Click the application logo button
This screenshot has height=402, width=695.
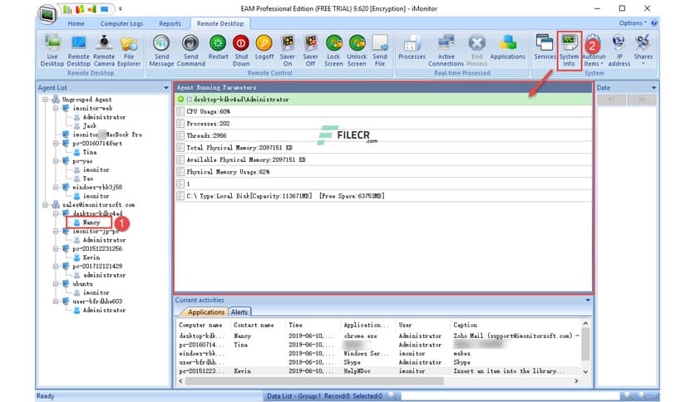(x=47, y=14)
